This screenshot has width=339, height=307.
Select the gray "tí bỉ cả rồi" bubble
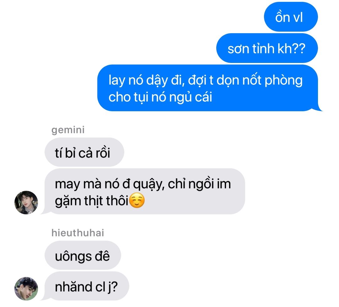click(84, 152)
